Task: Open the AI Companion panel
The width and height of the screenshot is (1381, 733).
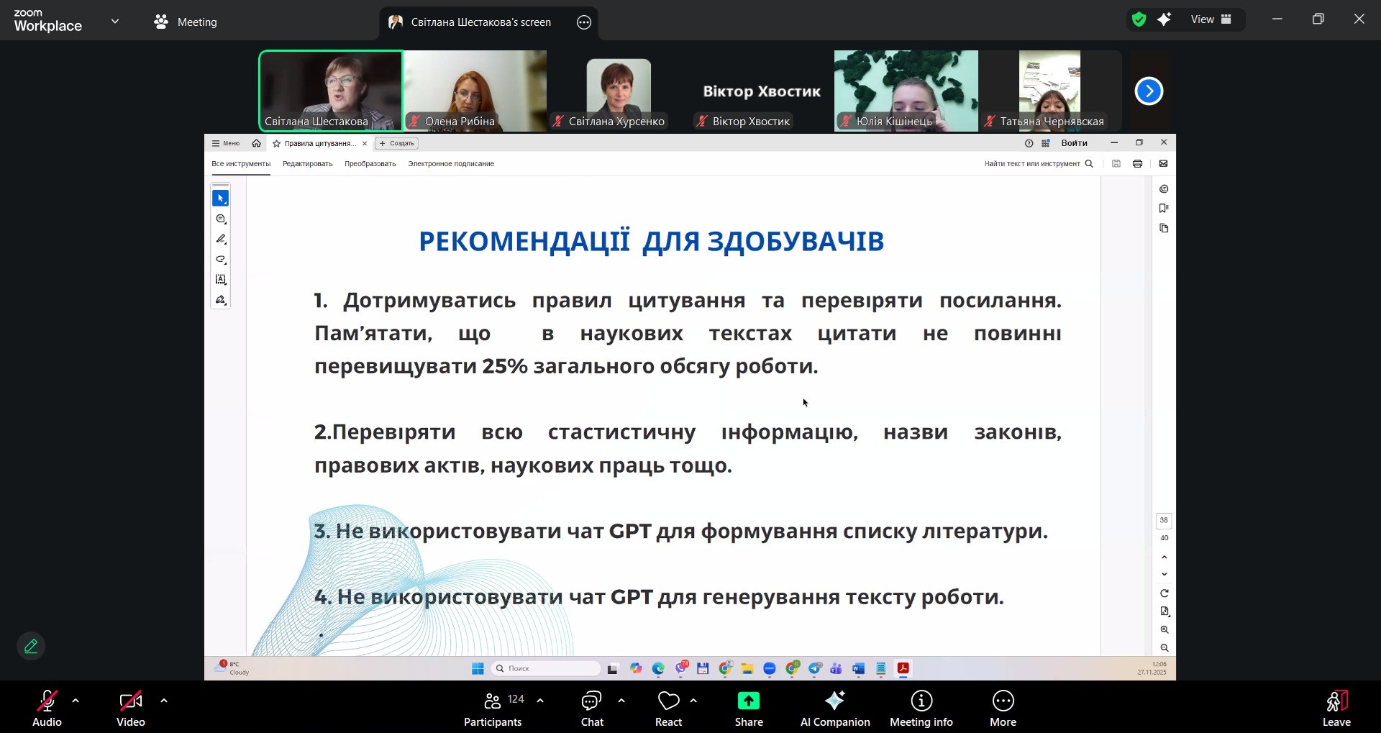Action: point(834,708)
